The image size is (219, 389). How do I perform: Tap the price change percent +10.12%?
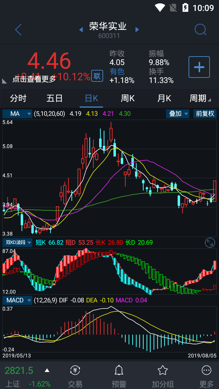click(x=72, y=77)
